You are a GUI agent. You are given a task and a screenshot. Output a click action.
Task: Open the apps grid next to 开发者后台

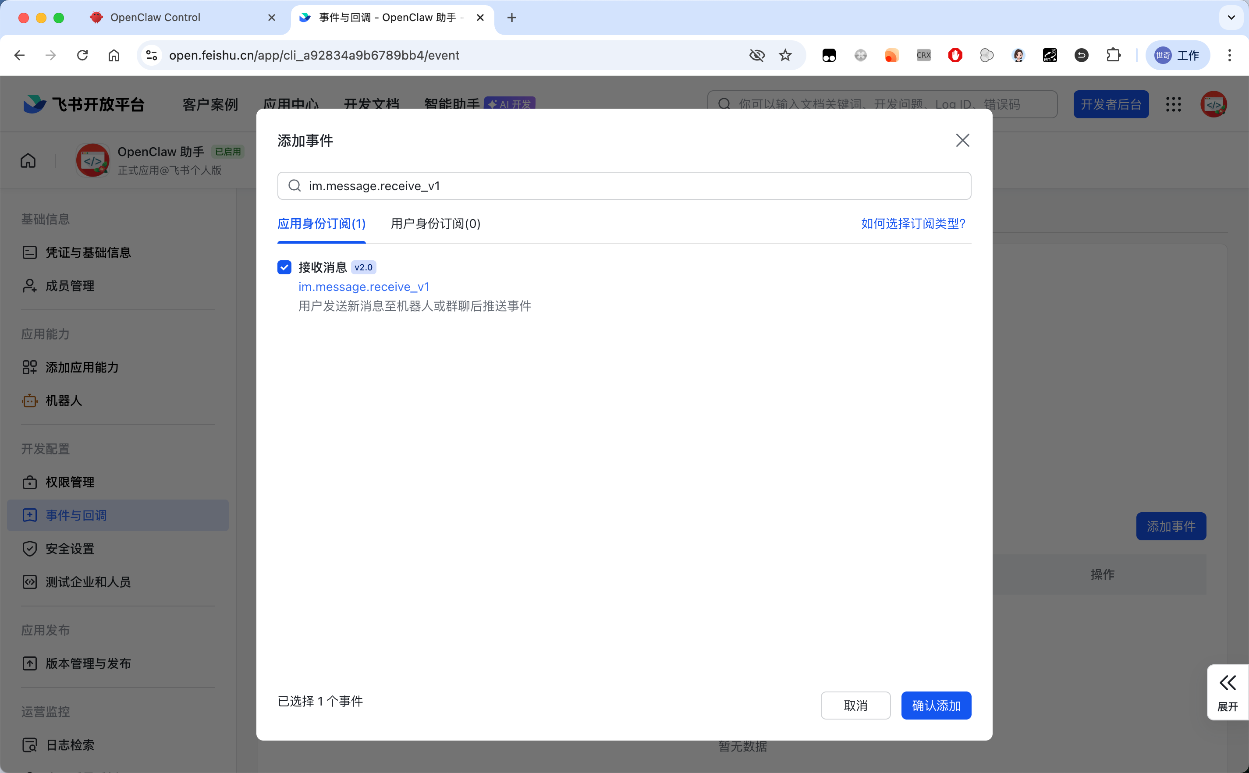(x=1173, y=104)
